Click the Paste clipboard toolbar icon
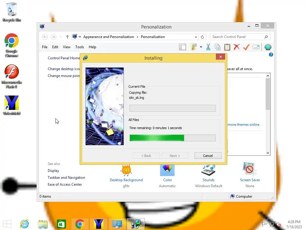This screenshot has height=230, width=307. pos(227,47)
